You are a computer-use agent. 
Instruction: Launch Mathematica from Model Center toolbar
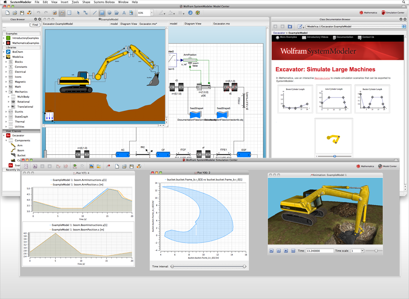[x=368, y=13]
